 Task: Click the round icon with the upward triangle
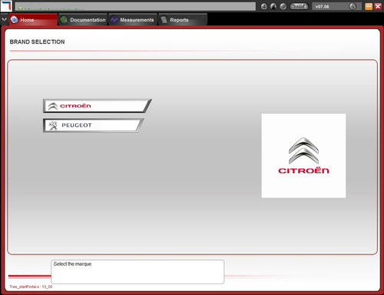click(x=273, y=6)
